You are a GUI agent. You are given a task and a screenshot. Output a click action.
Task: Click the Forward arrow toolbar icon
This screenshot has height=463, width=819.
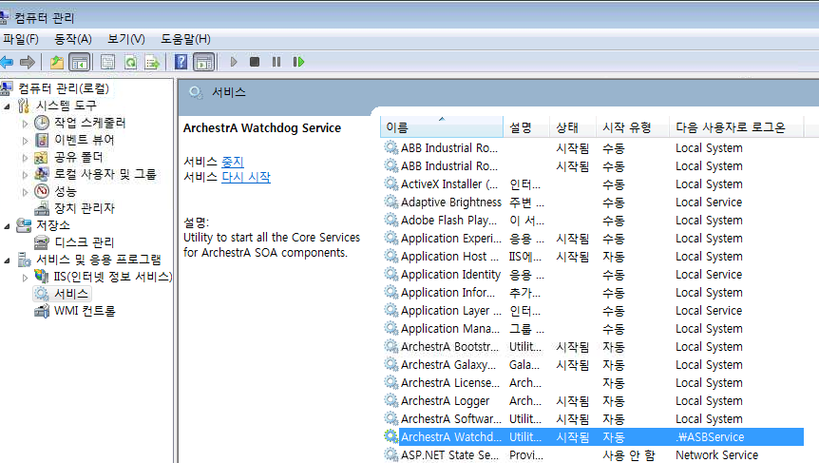click(28, 62)
